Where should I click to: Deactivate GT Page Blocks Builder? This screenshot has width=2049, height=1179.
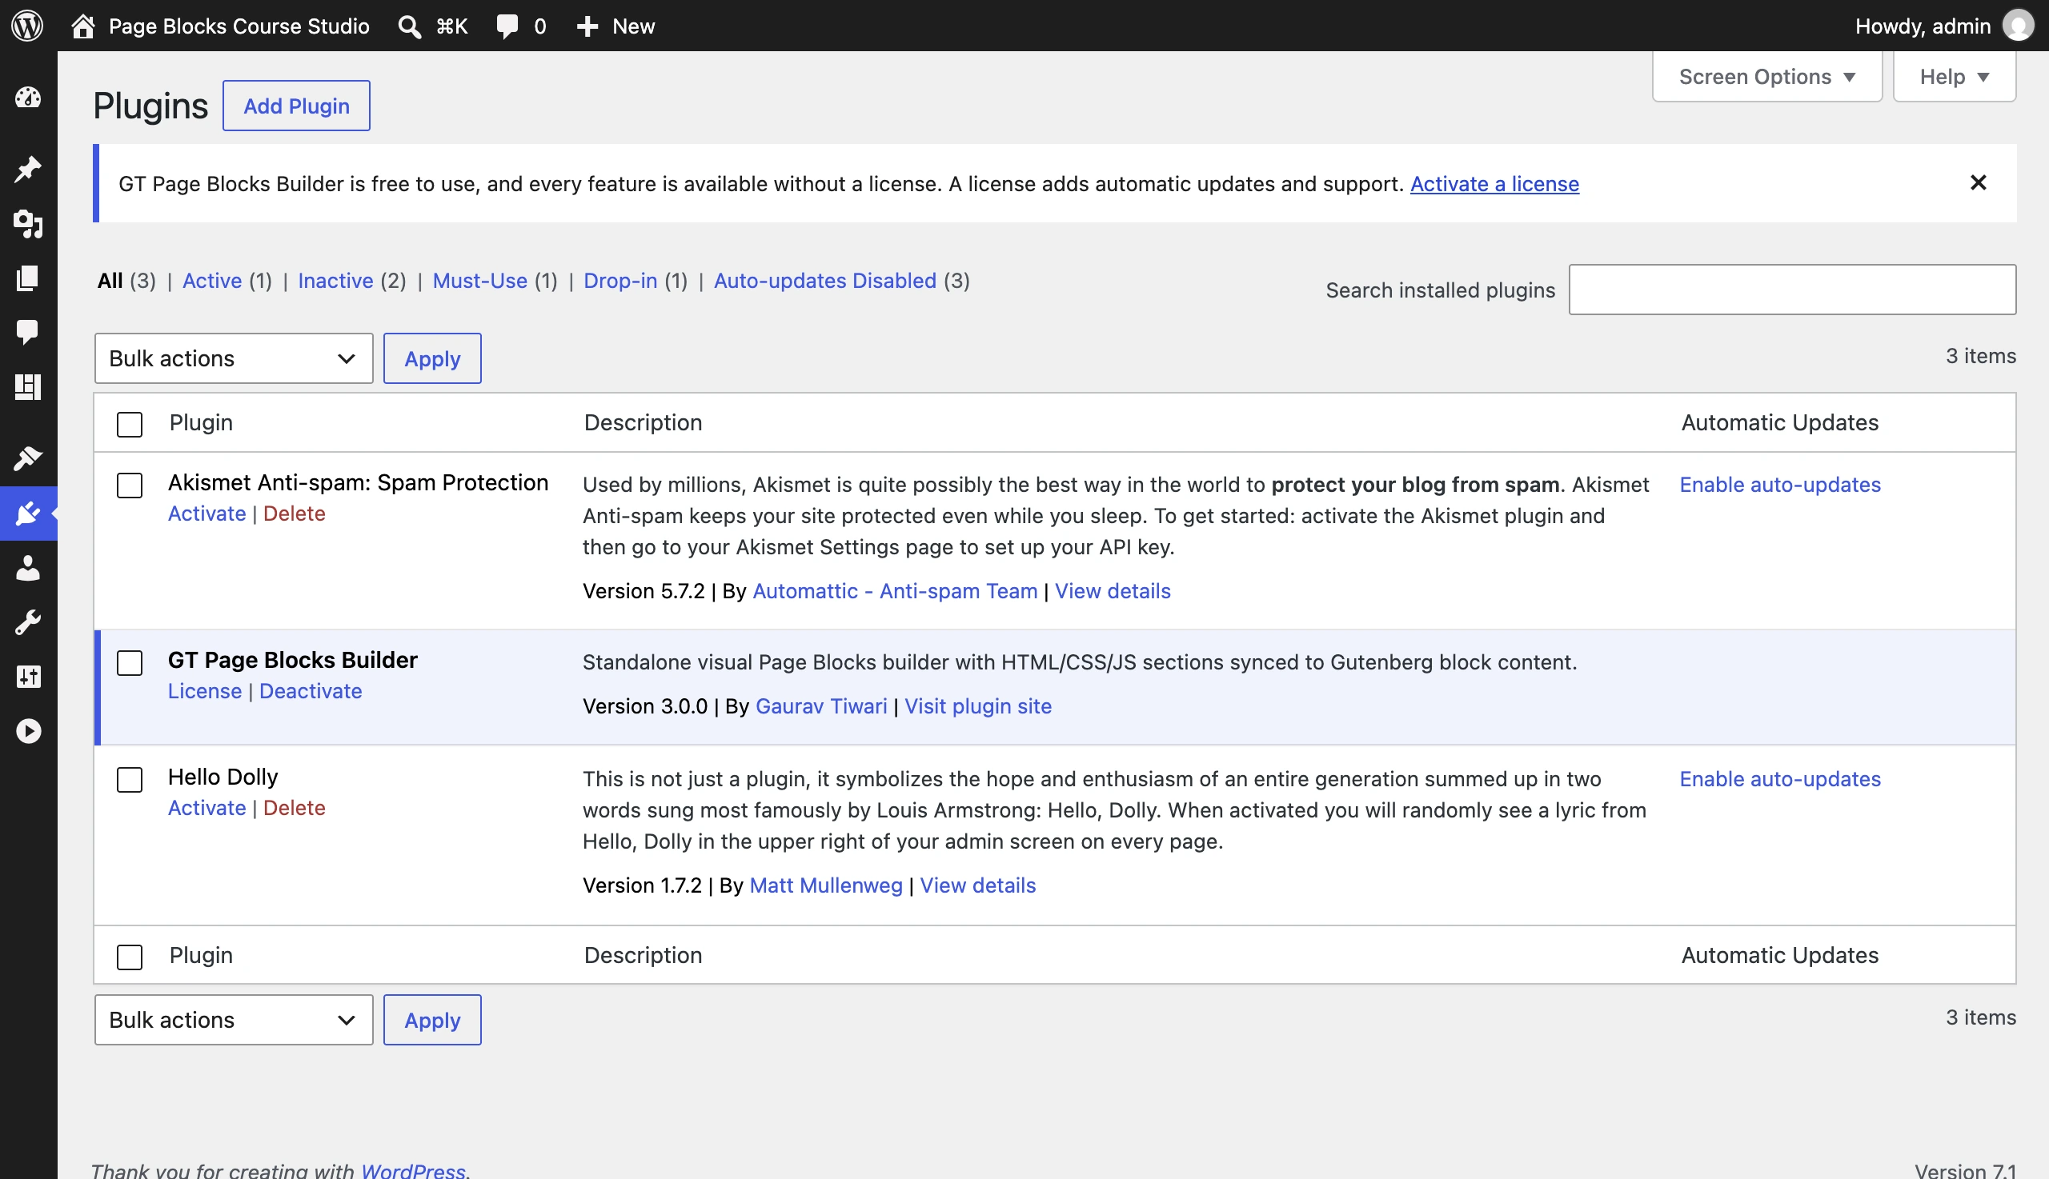[311, 692]
